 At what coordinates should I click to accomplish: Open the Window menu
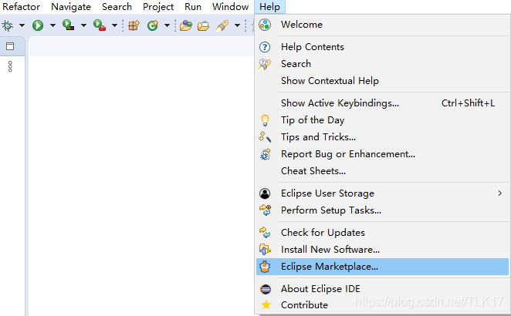[x=230, y=7]
